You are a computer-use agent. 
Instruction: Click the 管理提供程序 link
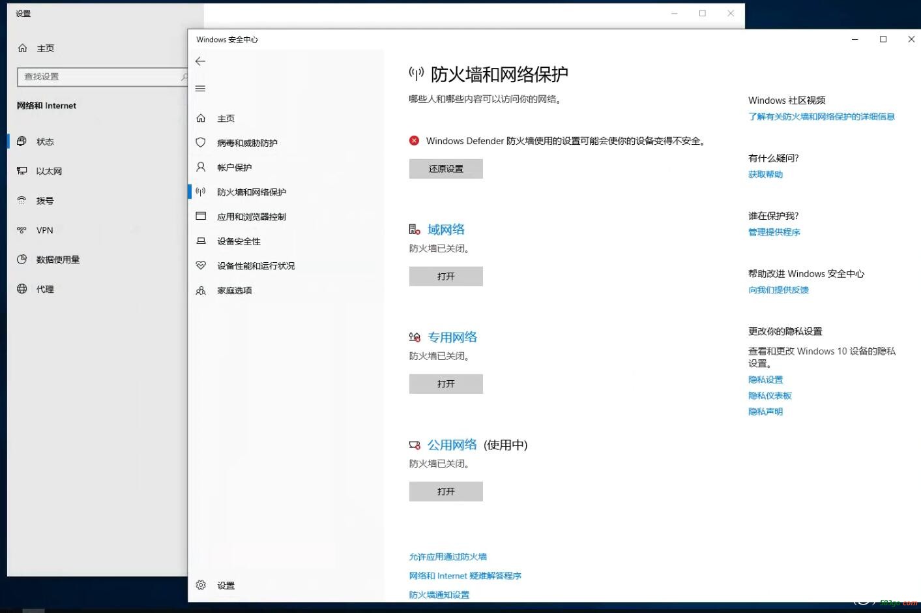pyautogui.click(x=774, y=232)
